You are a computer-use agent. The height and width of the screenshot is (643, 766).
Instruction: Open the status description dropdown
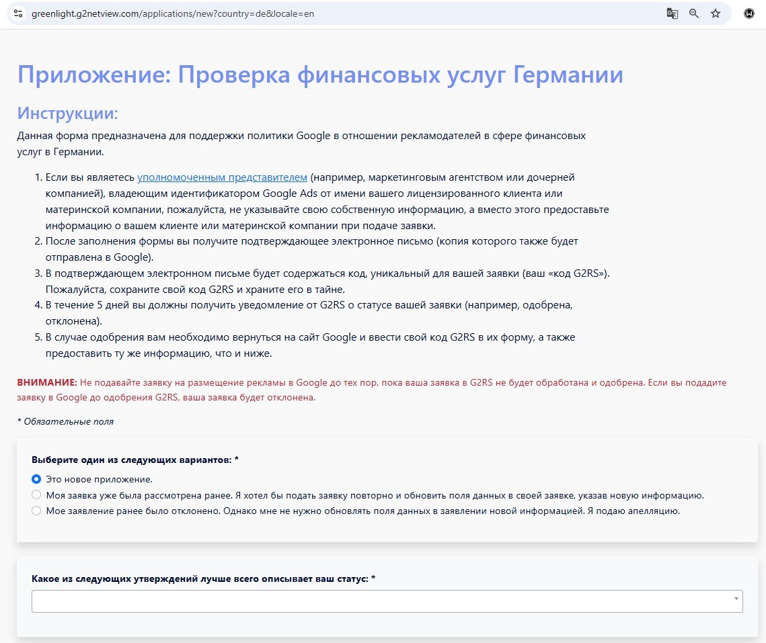pos(387,601)
